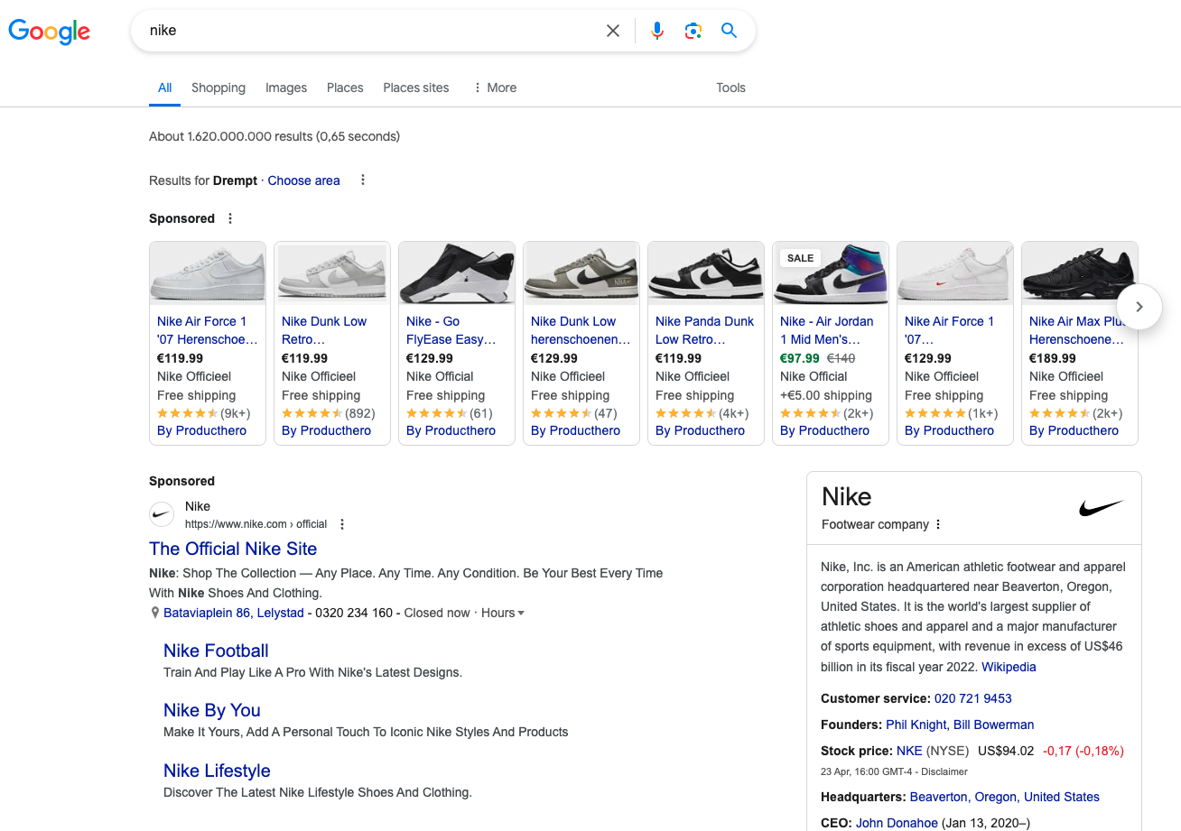
Task: Switch to the Images tab
Action: pyautogui.click(x=286, y=88)
